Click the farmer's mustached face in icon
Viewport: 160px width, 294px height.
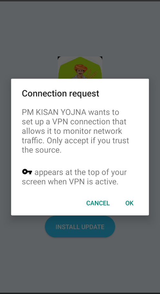(x=80, y=73)
